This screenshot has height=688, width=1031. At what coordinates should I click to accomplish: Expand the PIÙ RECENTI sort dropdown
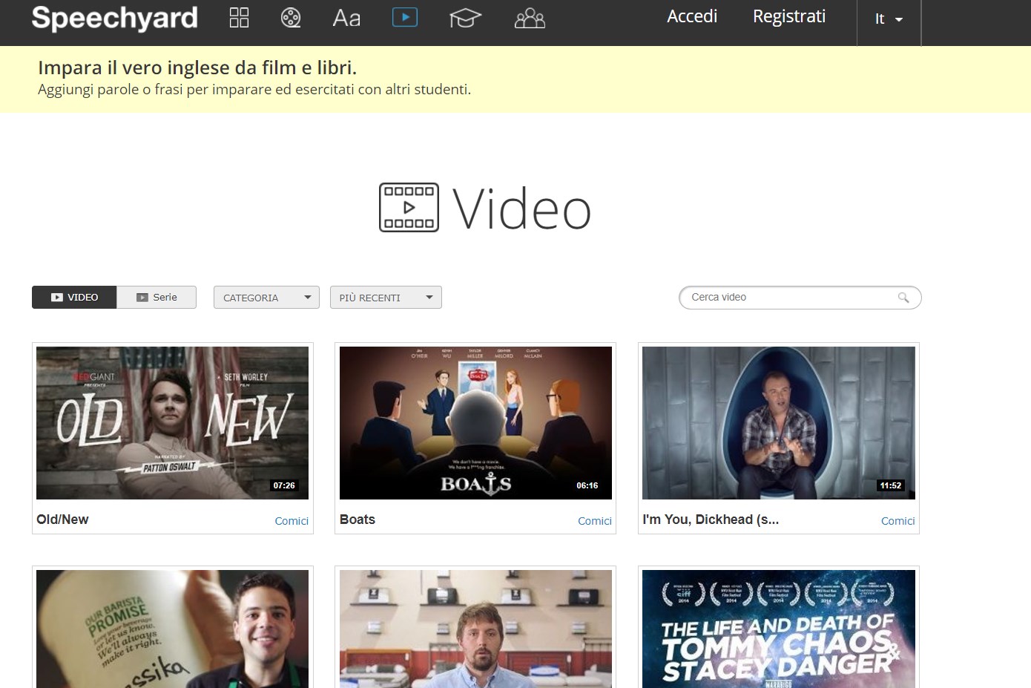click(x=386, y=297)
